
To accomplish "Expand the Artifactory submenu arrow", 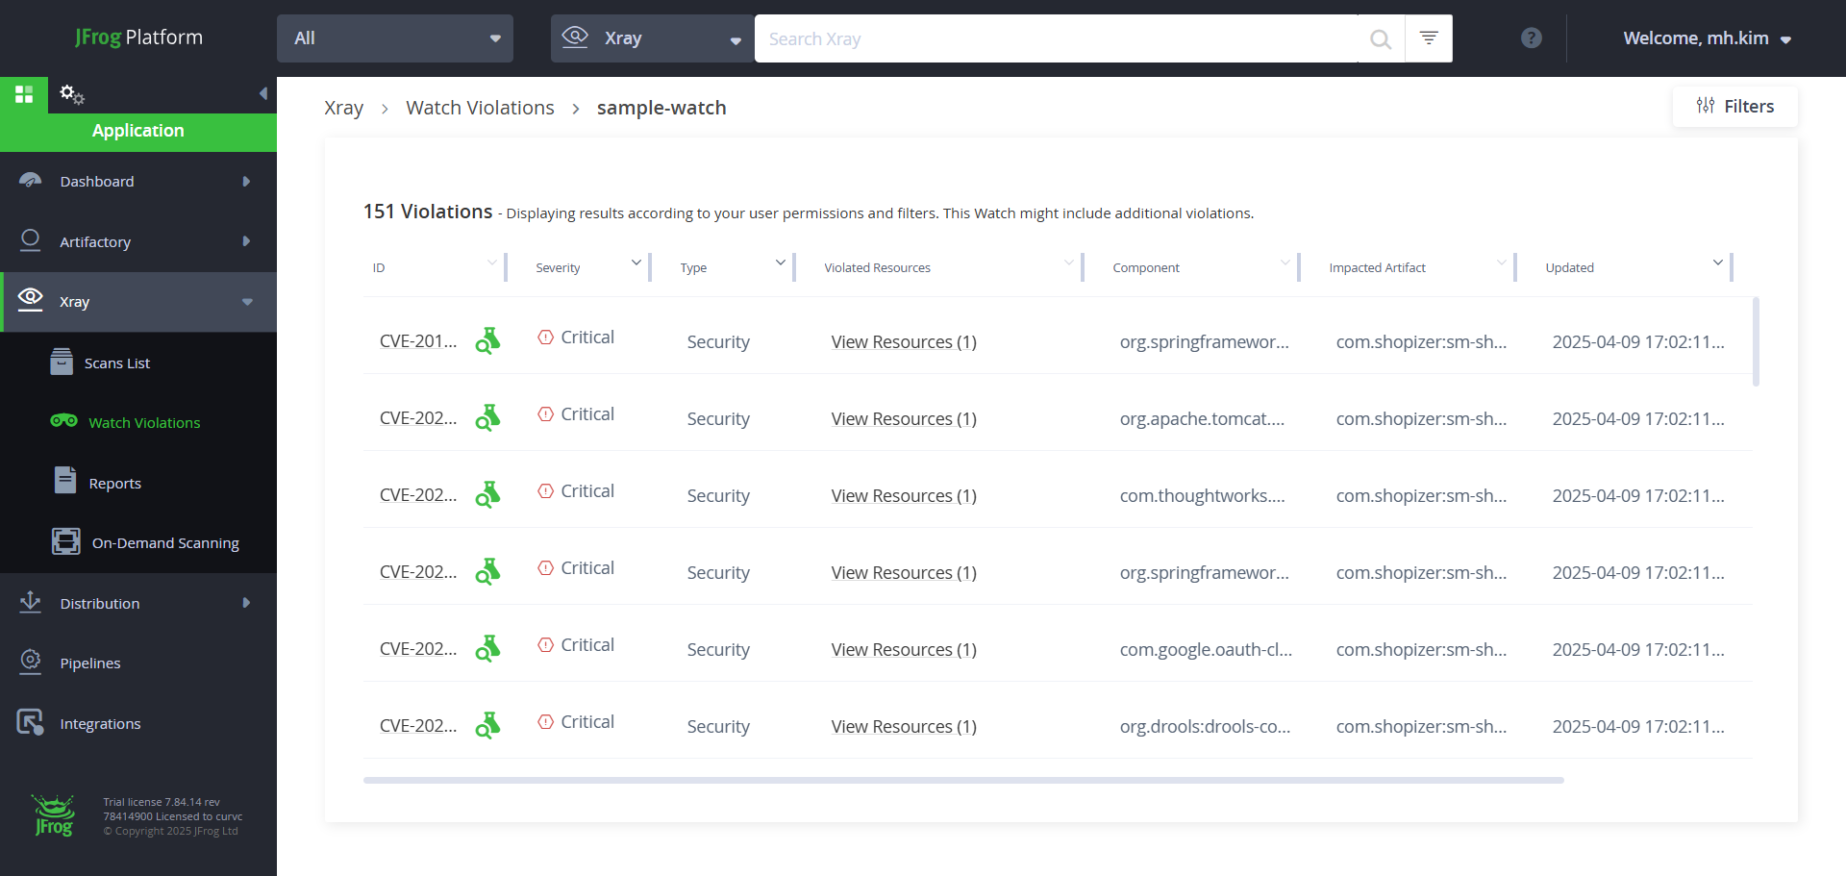I will 246,241.
